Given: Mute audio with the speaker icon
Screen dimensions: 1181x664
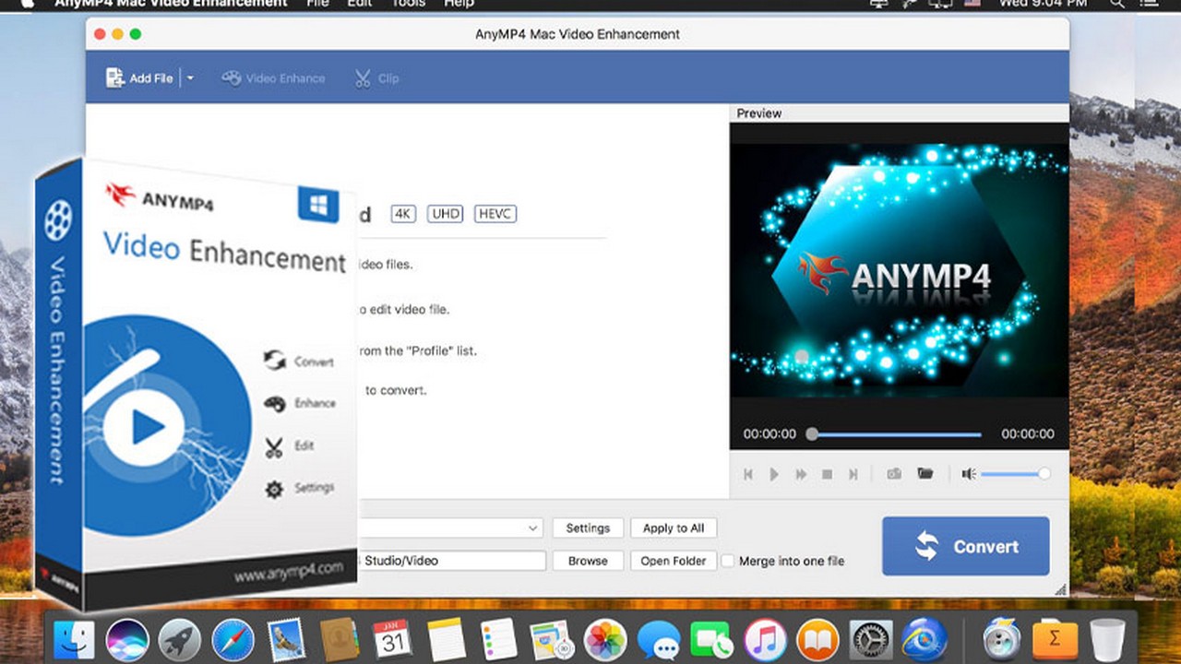Looking at the screenshot, I should pos(968,474).
